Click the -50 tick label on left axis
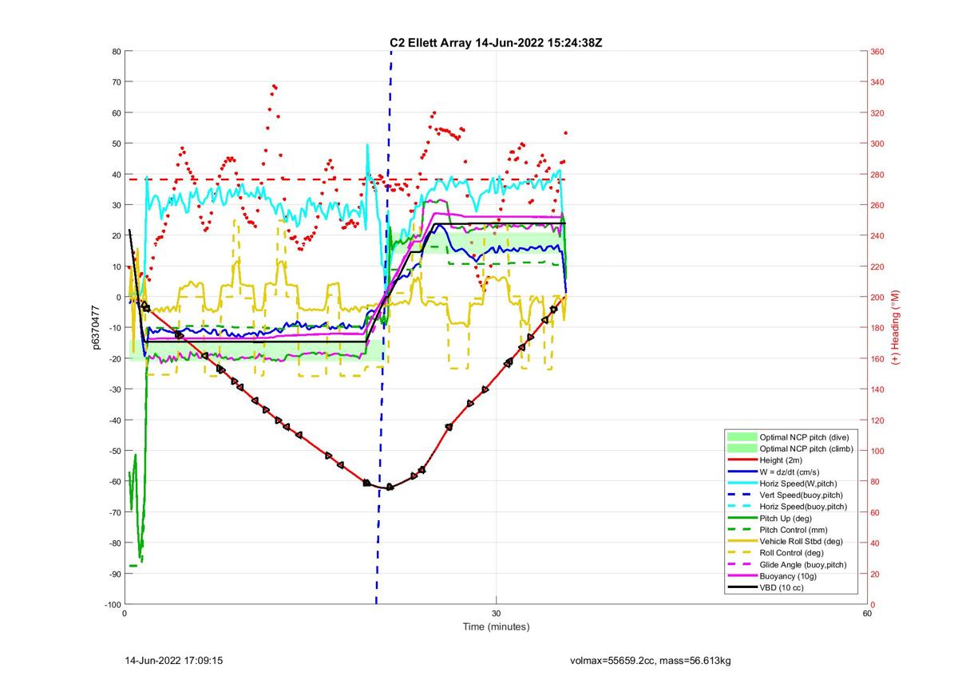Screen dimensions: 958x679 tap(114, 451)
